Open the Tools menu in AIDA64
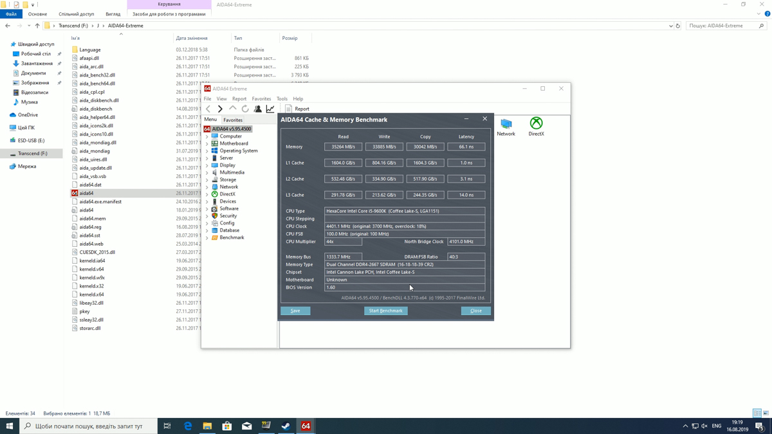Viewport: 772px width, 434px height. click(x=282, y=99)
